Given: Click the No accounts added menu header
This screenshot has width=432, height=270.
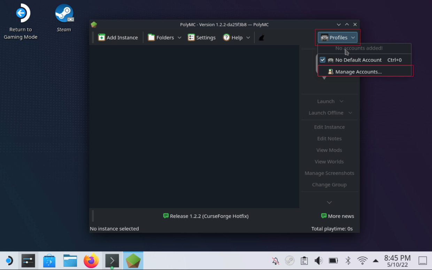Looking at the screenshot, I should [x=359, y=48].
